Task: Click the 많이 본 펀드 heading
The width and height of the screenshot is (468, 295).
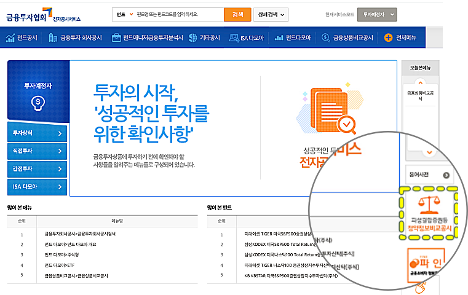Action: [x=220, y=208]
